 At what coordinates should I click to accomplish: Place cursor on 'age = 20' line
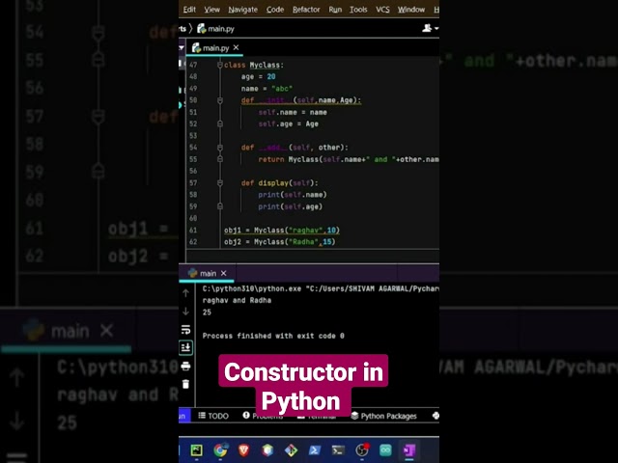click(258, 77)
